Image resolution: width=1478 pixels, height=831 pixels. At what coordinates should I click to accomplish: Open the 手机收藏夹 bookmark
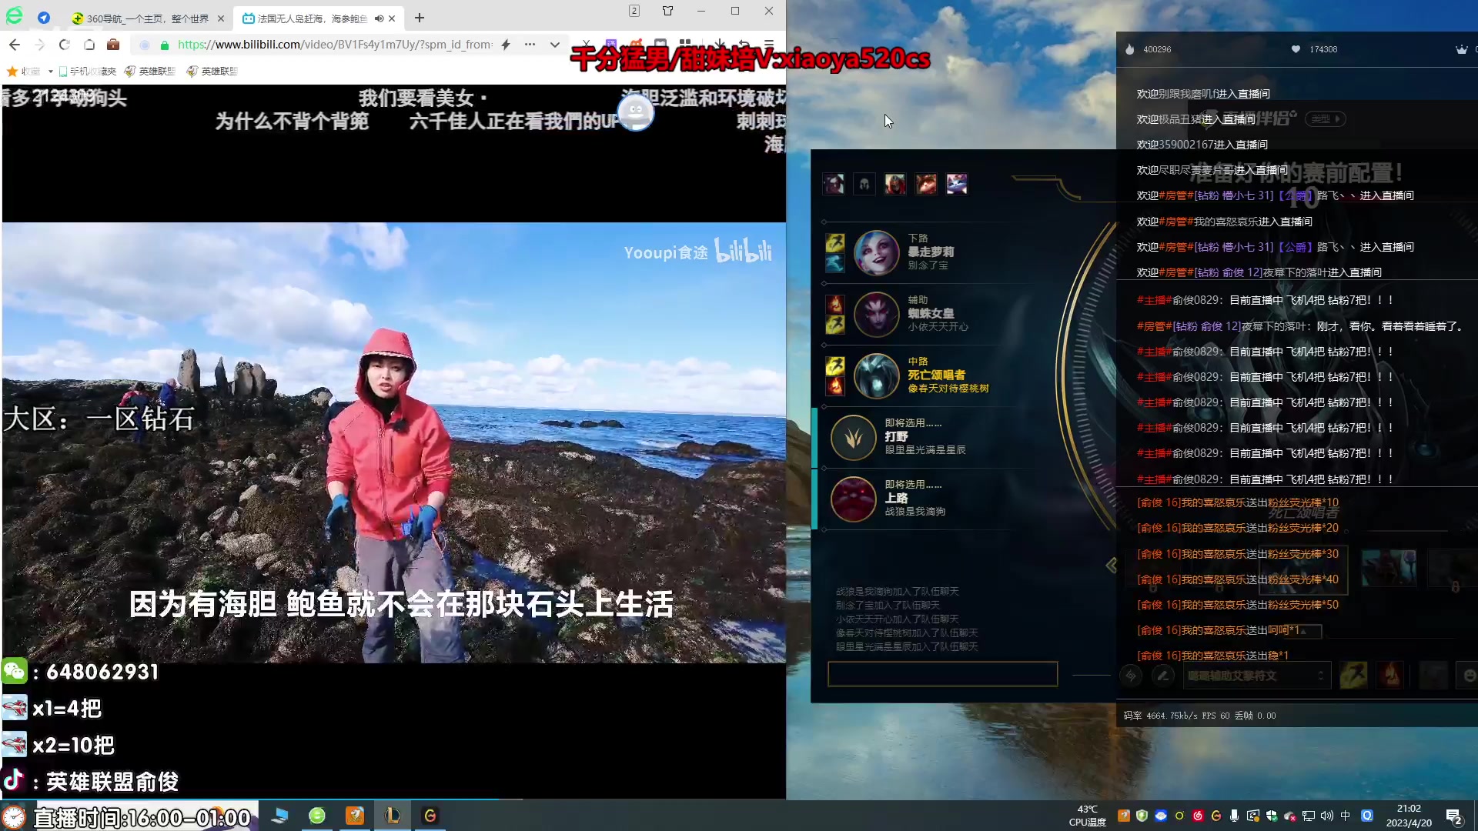pos(87,72)
